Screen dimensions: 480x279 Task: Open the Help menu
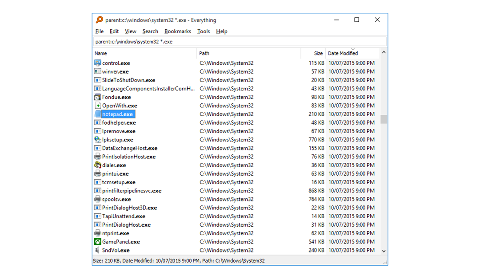[x=222, y=31]
